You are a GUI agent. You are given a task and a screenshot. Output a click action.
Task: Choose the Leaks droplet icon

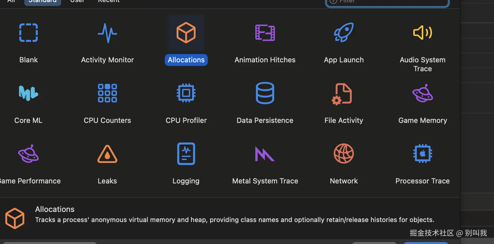107,154
